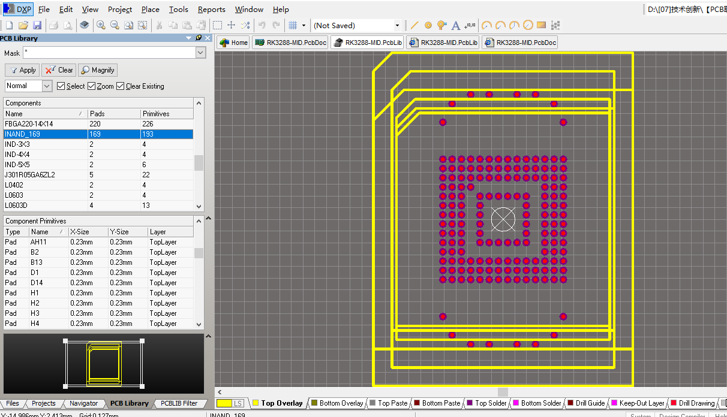The width and height of the screenshot is (727, 417).
Task: Open a file using the folder icon
Action: (23, 25)
